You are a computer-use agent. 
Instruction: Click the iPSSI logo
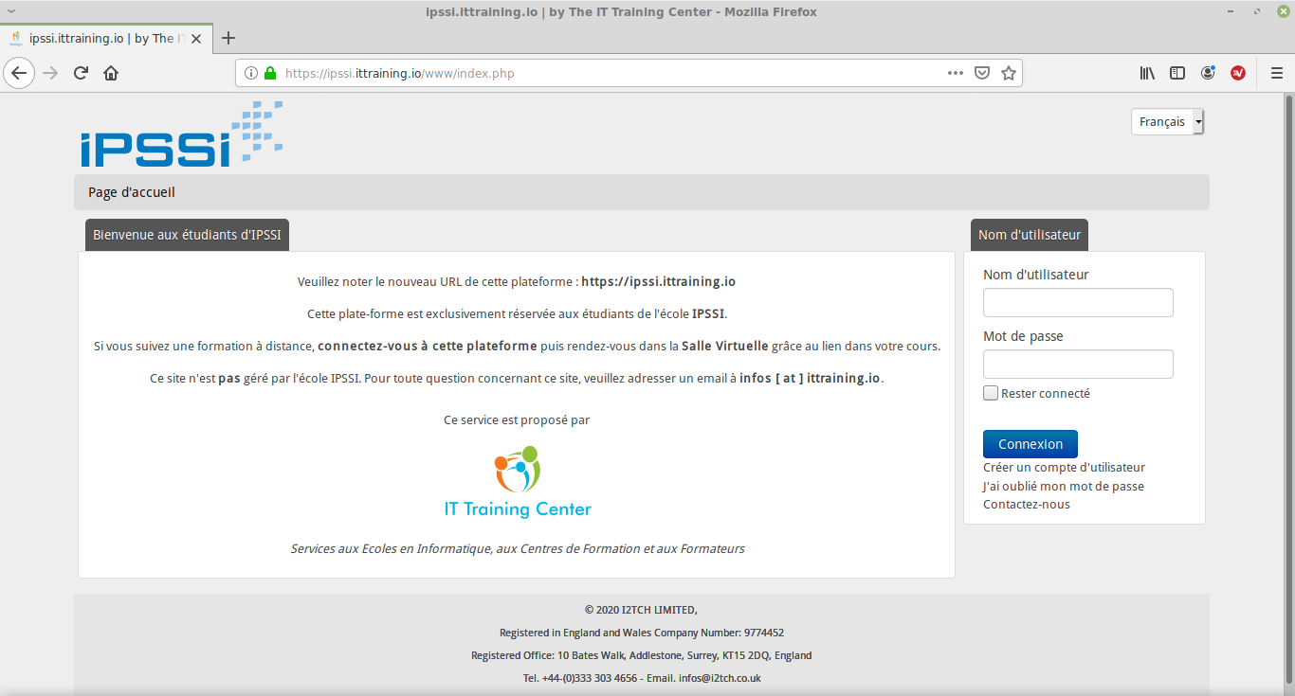pyautogui.click(x=181, y=134)
